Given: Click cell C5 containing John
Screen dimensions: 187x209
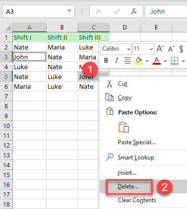Looking at the screenshot, I should [88, 77].
